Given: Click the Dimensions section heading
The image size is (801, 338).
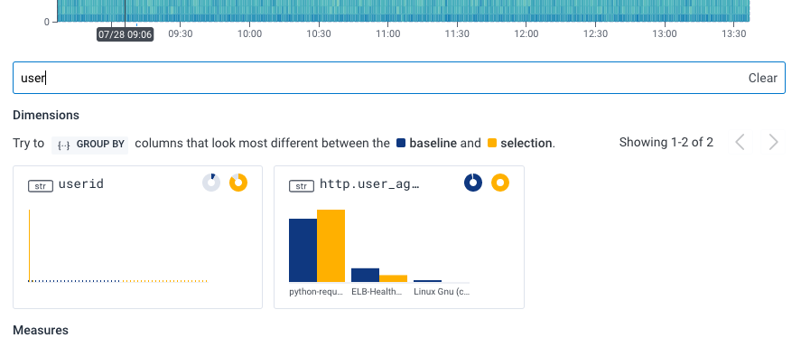Looking at the screenshot, I should click(46, 115).
